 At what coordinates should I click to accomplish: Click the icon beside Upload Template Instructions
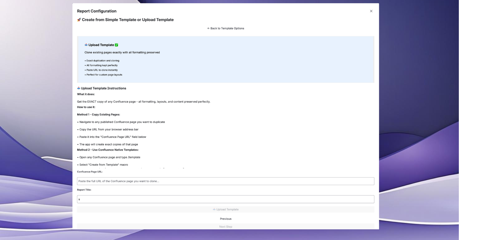pyautogui.click(x=79, y=88)
